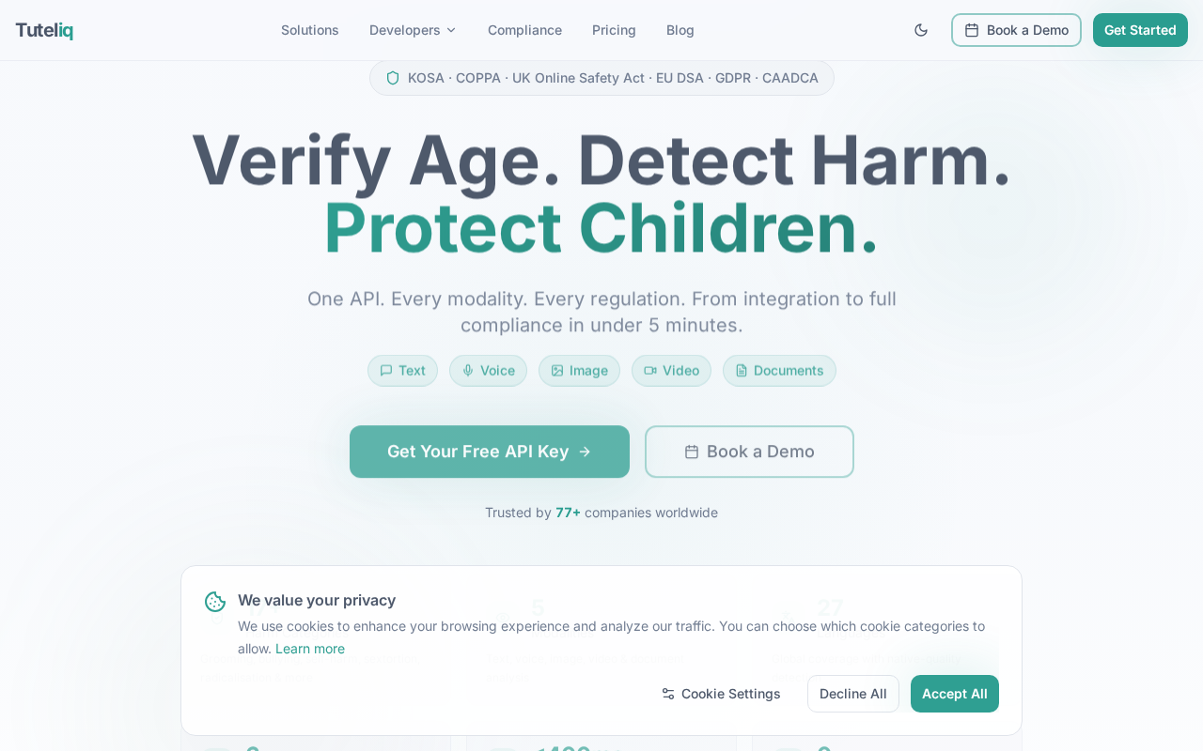
Task: Click the cookie icon in privacy banner
Action: point(215,602)
